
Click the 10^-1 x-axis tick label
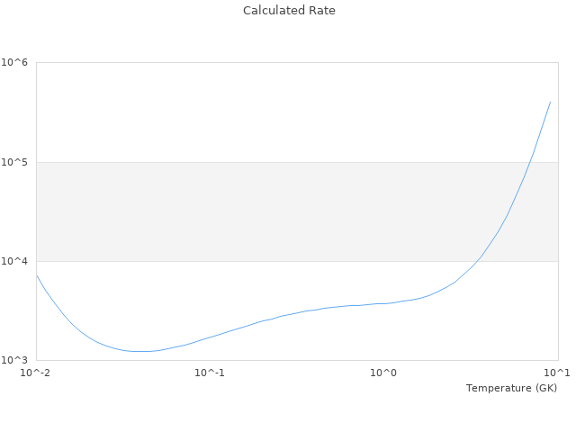[x=210, y=373]
